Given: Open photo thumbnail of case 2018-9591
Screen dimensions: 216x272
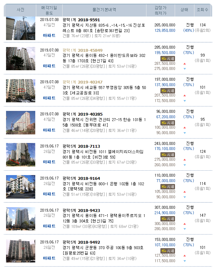Looking at the screenshot, I should [x=21, y=28].
